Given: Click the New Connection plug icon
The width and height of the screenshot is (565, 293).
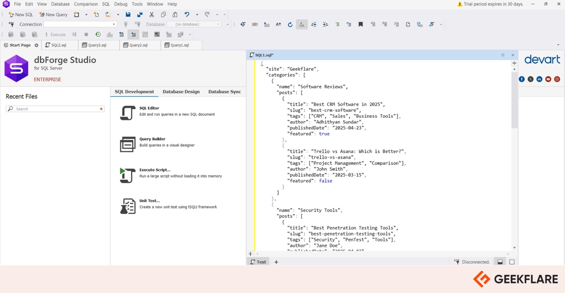Looking at the screenshot, I should pos(11,24).
